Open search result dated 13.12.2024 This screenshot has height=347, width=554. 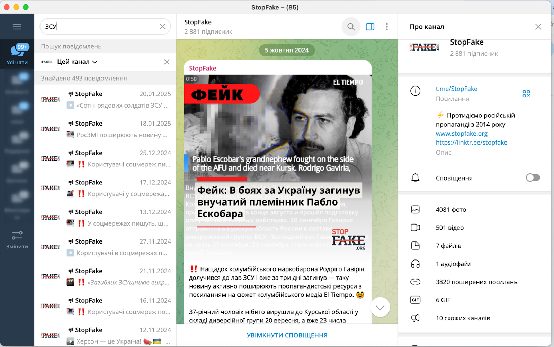105,218
